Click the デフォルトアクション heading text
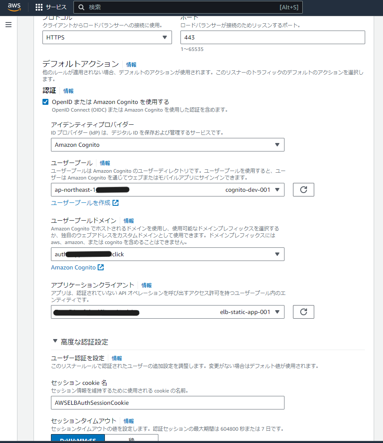The image size is (383, 443). (x=81, y=64)
